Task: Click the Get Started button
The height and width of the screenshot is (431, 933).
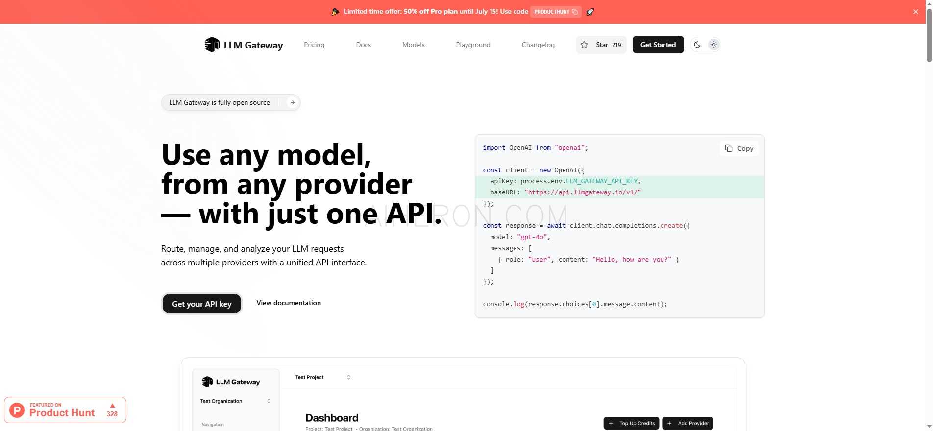Action: click(658, 45)
